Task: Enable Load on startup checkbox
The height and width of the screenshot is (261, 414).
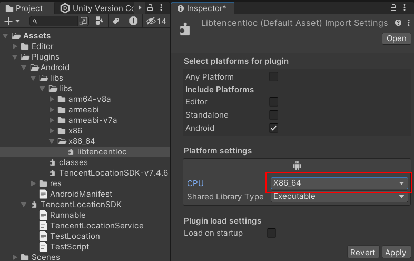Action: point(271,233)
